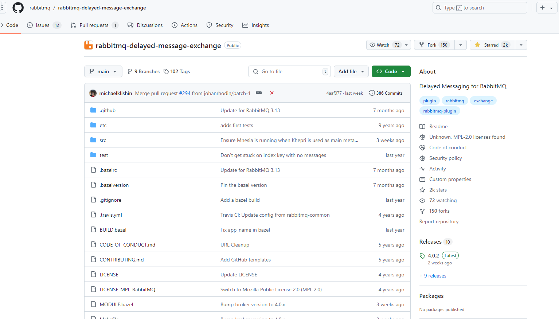Screen dimensions: 559x319
Task: Open the .travis.yml file
Action: tap(111, 215)
